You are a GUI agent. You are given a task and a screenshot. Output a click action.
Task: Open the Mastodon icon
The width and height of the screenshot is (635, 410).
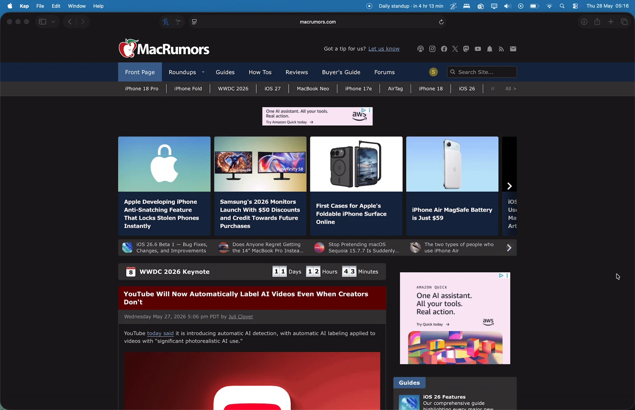[x=466, y=49]
